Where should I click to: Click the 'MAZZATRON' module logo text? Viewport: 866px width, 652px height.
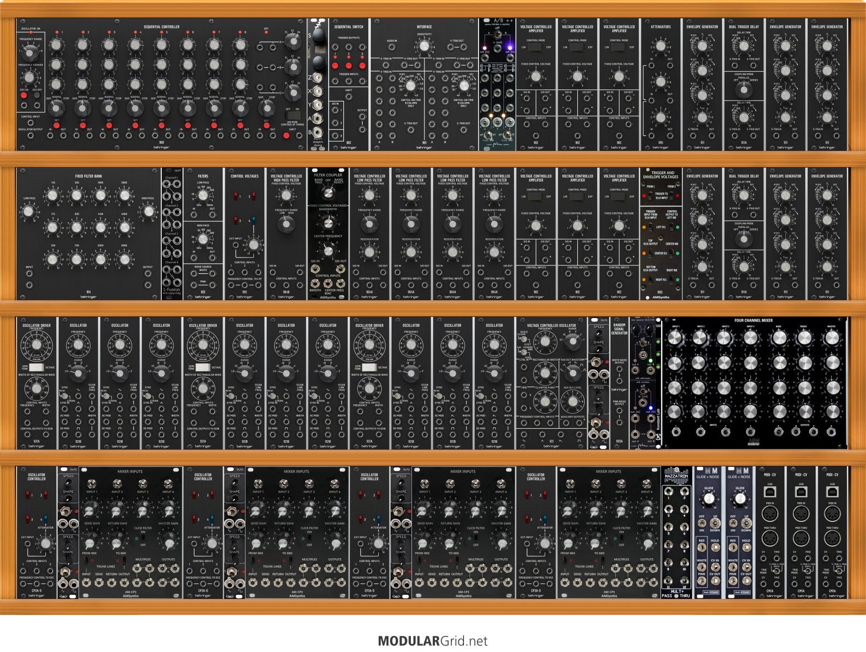(676, 477)
